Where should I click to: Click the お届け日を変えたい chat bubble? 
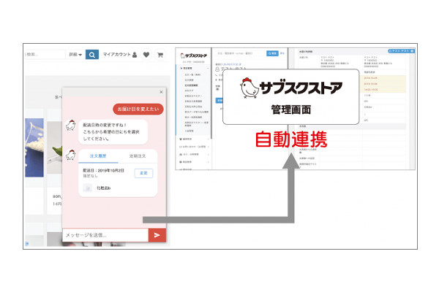coord(138,109)
